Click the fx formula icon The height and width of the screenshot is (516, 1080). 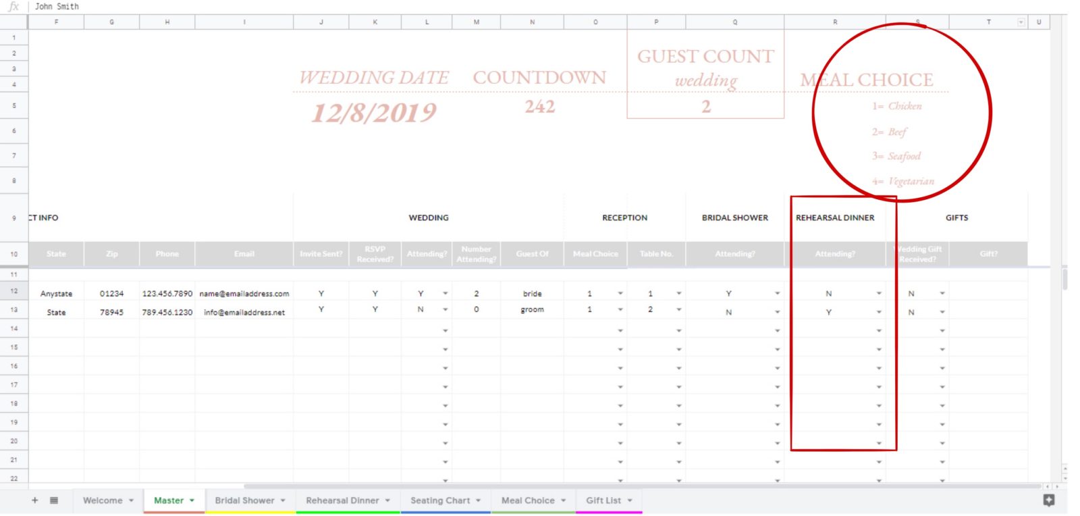click(x=13, y=6)
